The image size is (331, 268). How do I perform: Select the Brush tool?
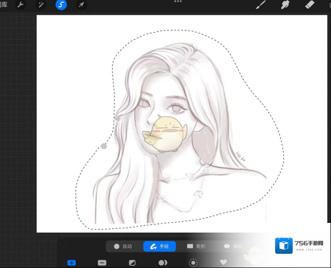(261, 5)
